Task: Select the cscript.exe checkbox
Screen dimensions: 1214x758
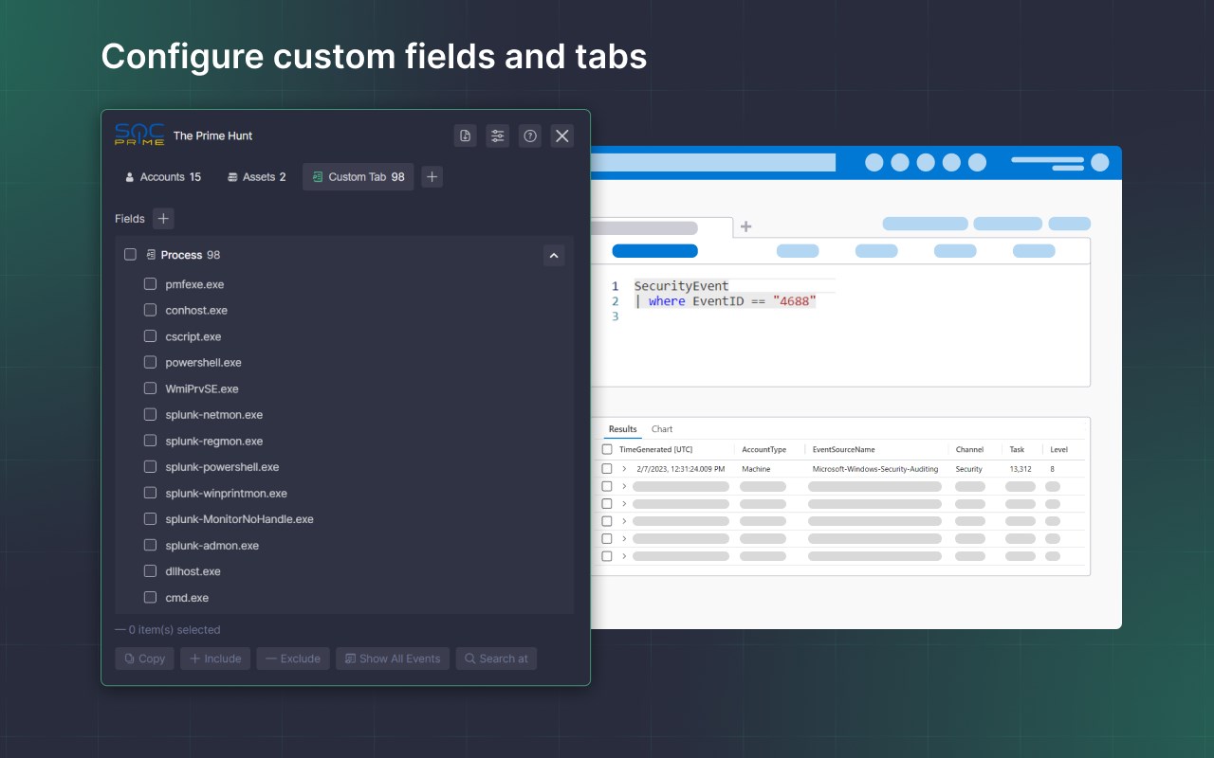Action: (x=150, y=336)
